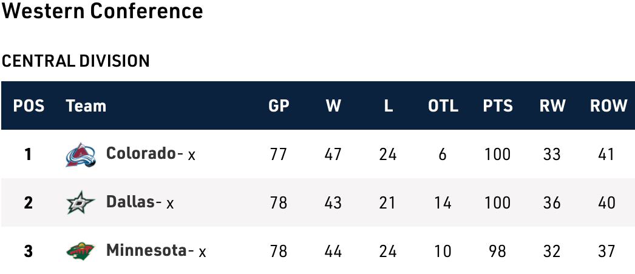Click Dallas's 14 overtime losses value
Image resolution: width=635 pixels, height=274 pixels.
(x=443, y=202)
